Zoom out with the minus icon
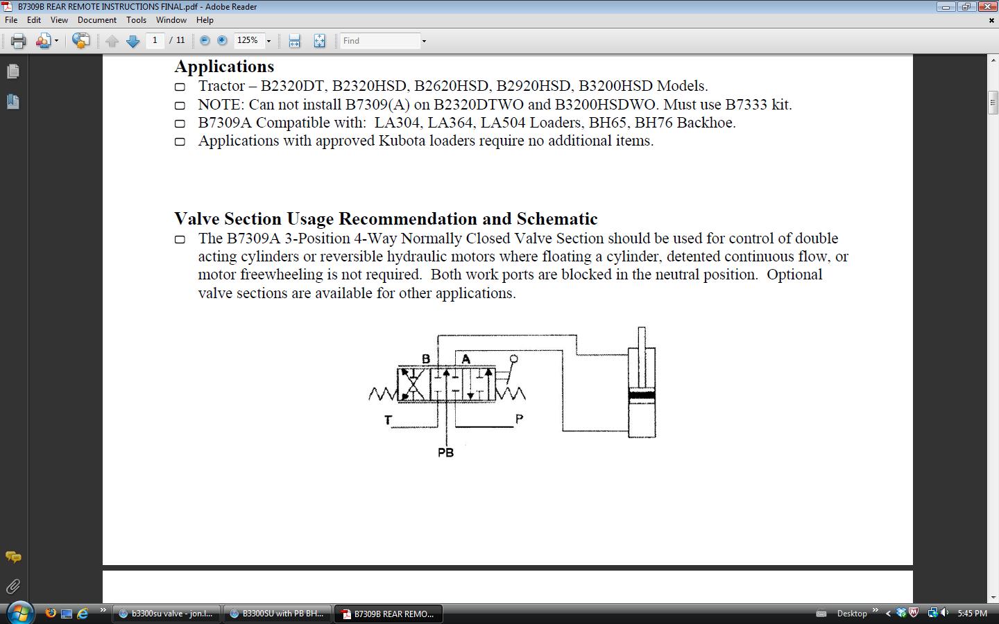 205,41
